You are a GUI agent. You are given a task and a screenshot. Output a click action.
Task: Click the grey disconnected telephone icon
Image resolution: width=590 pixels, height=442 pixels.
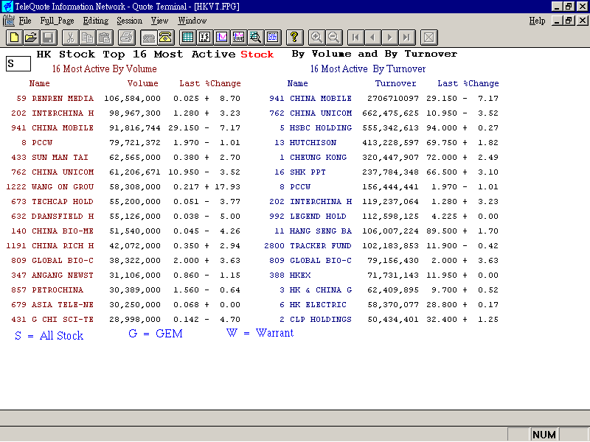coord(149,38)
